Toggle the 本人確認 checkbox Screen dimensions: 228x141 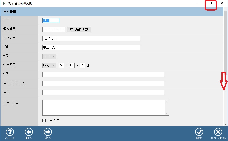(x=44, y=120)
